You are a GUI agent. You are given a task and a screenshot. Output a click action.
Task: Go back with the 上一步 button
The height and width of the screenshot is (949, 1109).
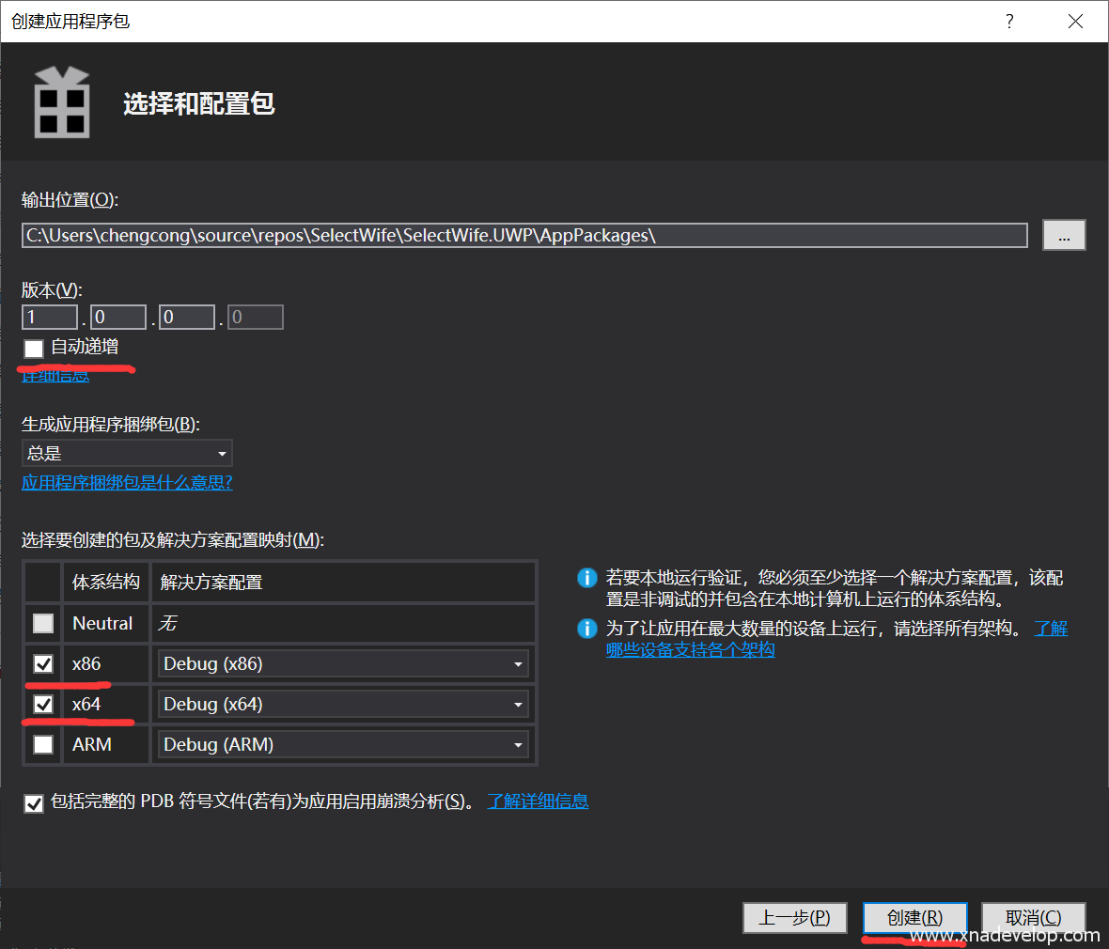(x=794, y=917)
